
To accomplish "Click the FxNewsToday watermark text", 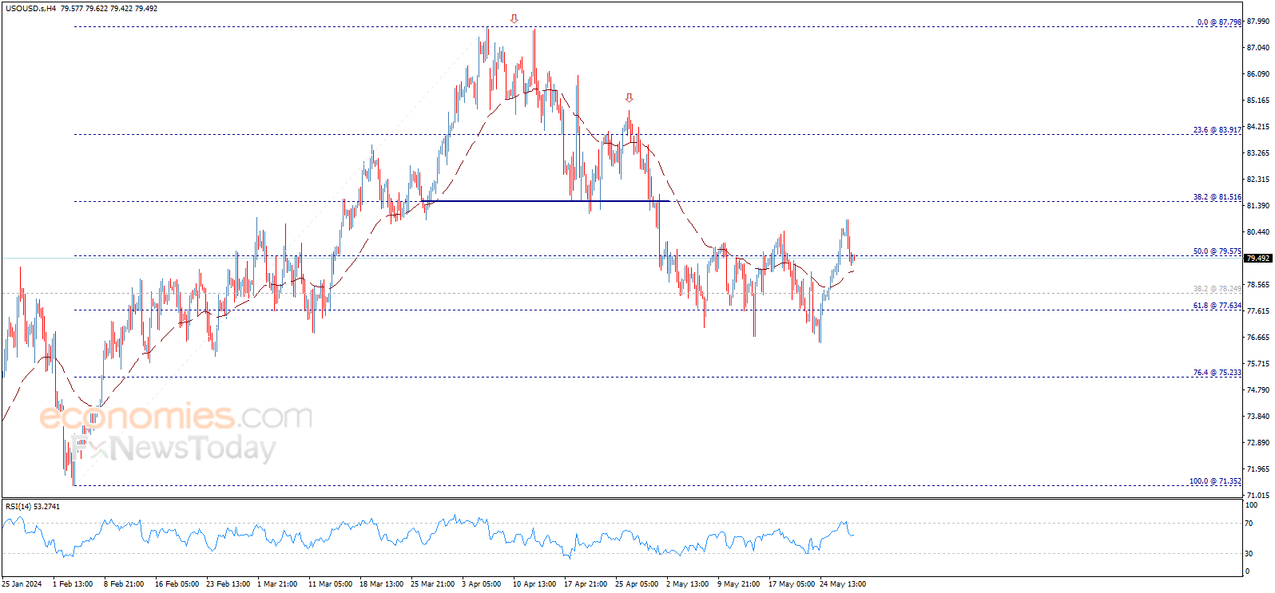I will click(x=173, y=448).
